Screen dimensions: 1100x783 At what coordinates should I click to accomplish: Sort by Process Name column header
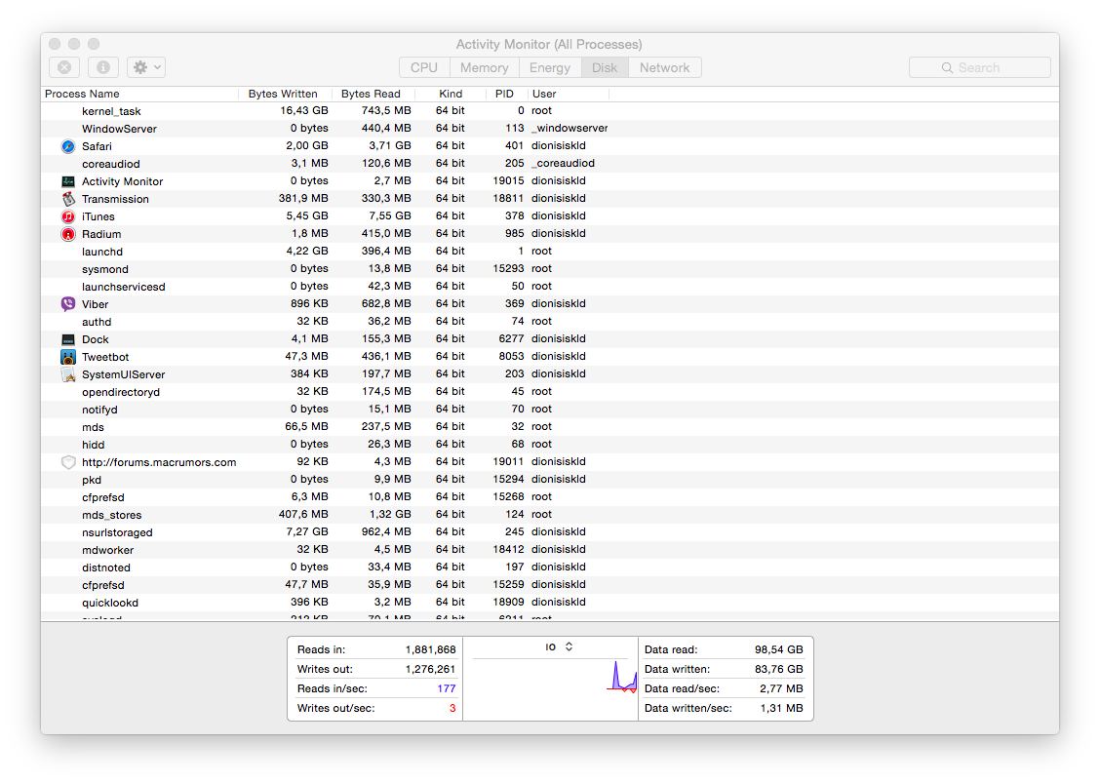tap(139, 94)
